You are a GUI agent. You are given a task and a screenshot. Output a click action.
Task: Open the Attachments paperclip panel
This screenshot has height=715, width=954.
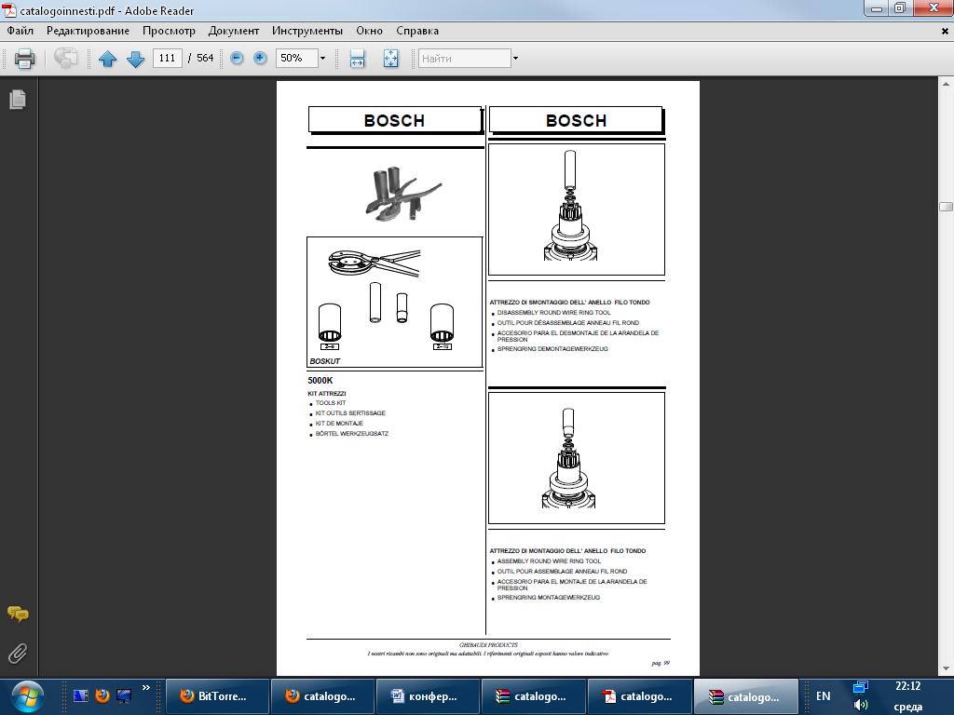pyautogui.click(x=18, y=654)
